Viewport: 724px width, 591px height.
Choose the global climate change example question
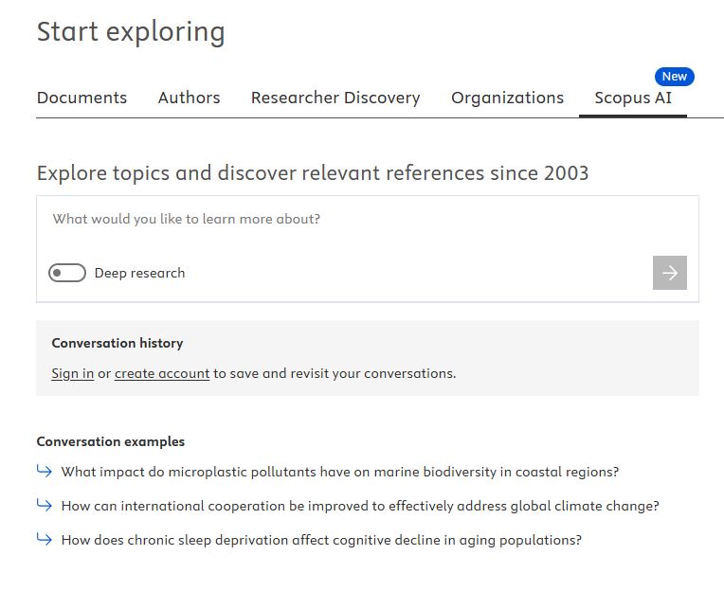360,506
